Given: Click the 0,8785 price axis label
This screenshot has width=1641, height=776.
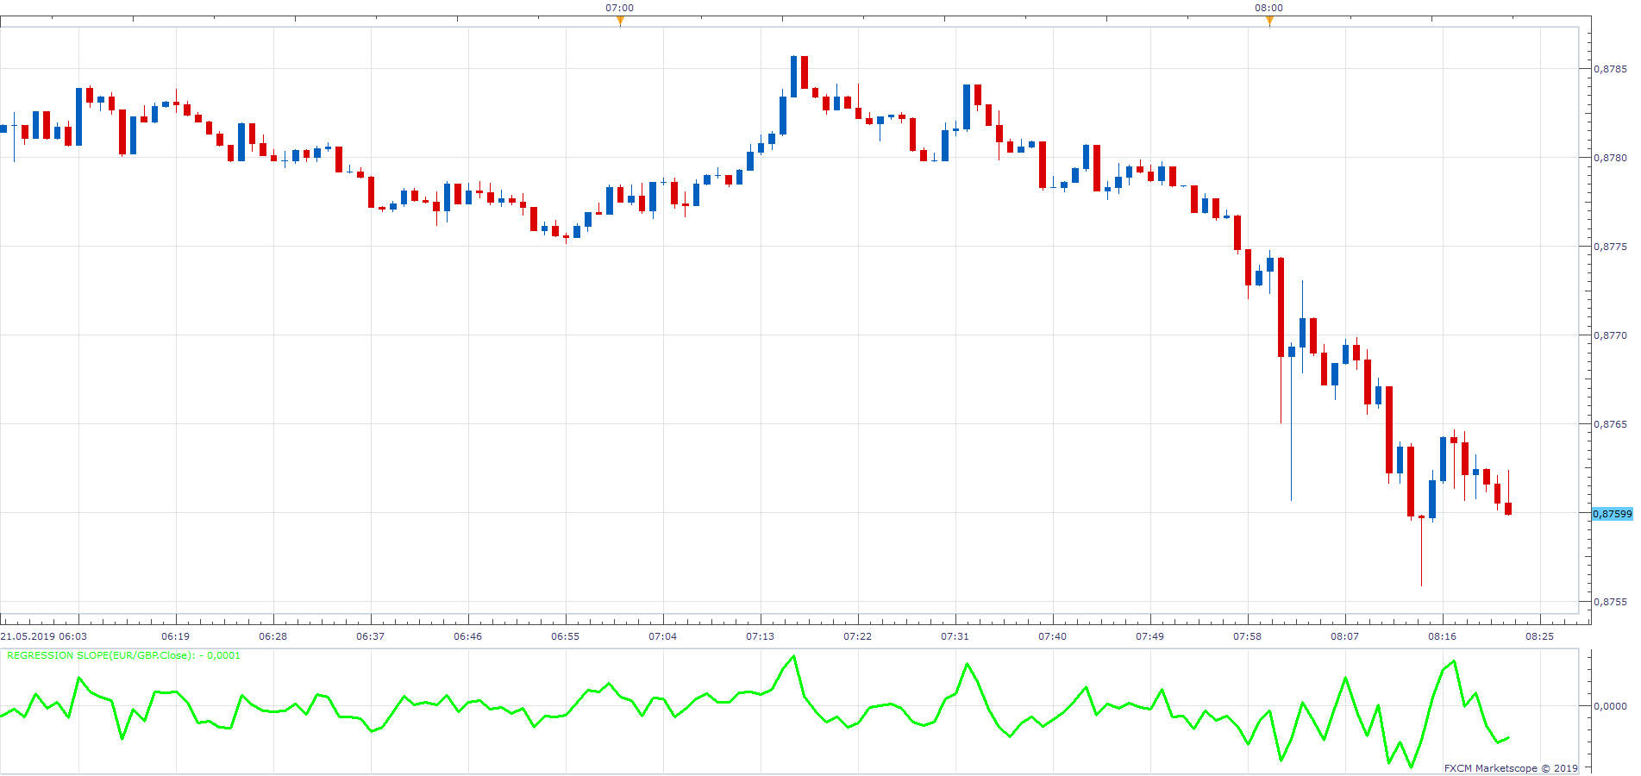Looking at the screenshot, I should (x=1610, y=69).
